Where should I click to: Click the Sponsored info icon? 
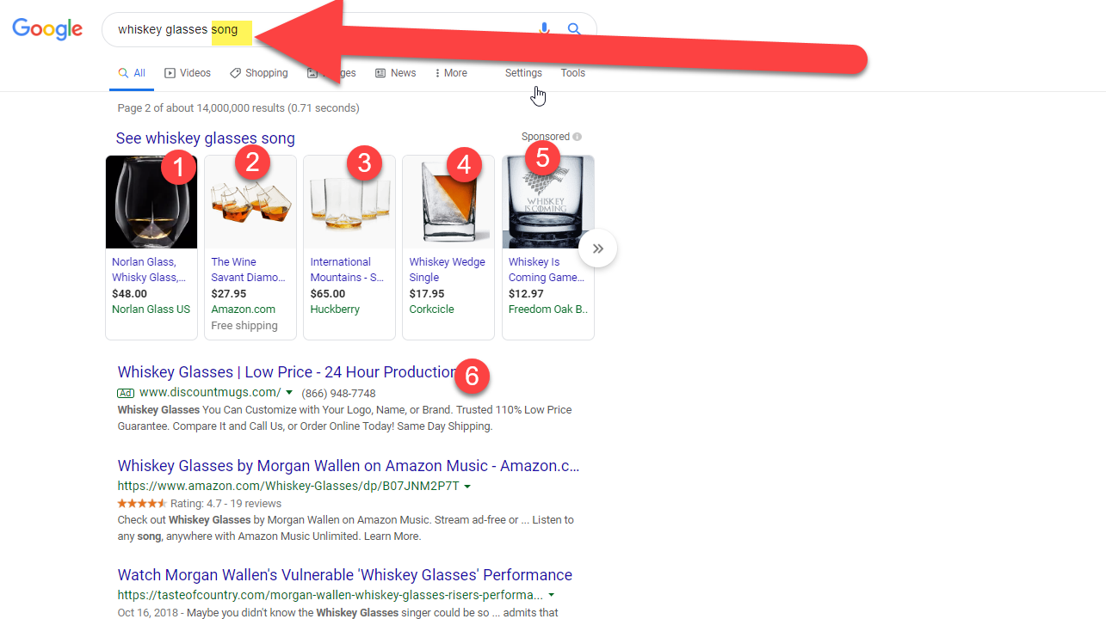577,137
